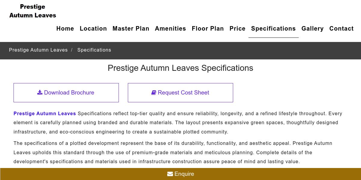Go to the Contact page
This screenshot has width=361, height=180.
point(341,28)
